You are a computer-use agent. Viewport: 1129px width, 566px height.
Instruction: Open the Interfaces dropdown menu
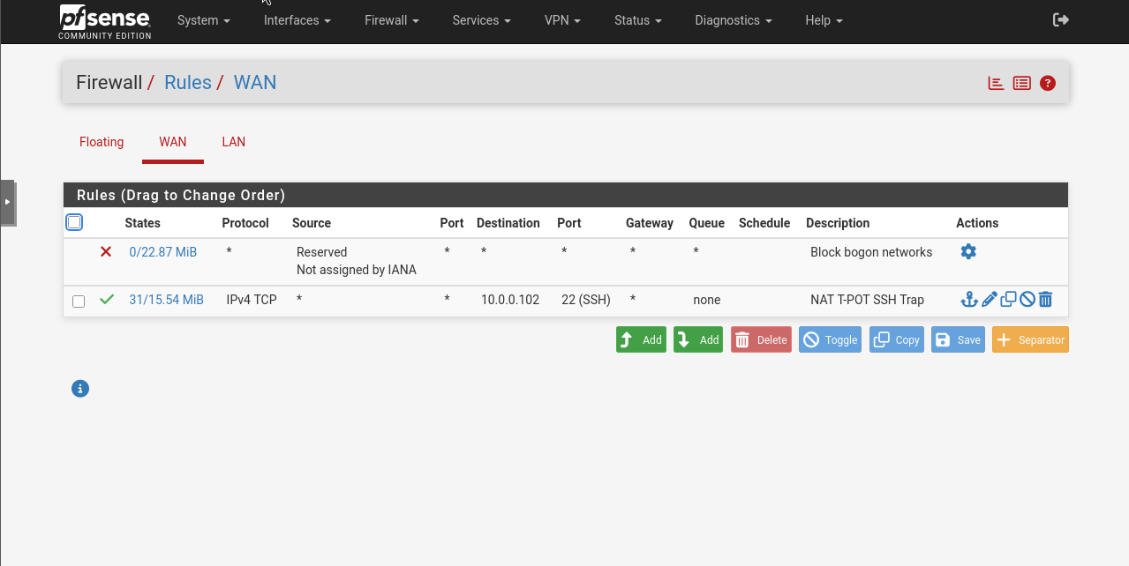click(x=297, y=20)
